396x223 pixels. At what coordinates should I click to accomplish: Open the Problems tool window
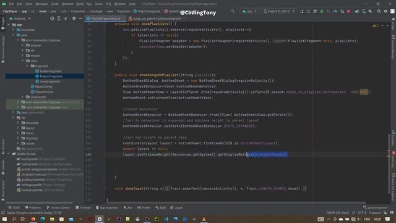[33, 208]
